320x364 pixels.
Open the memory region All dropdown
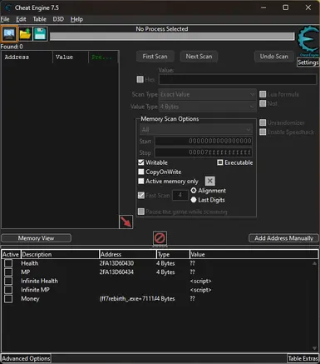pos(196,129)
